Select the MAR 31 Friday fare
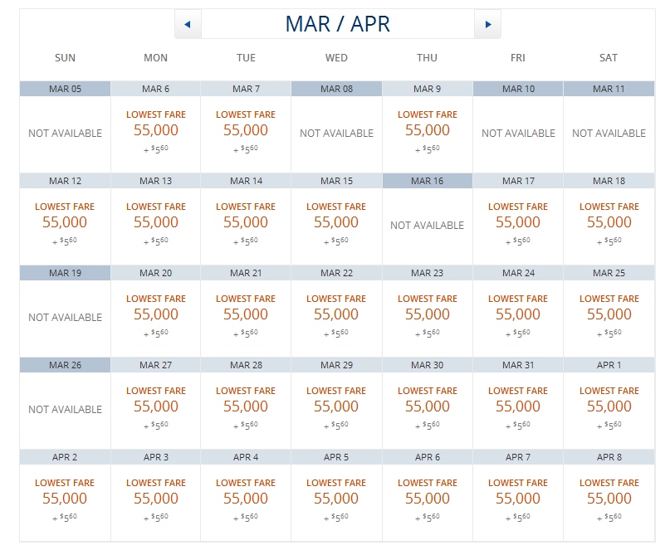 518,406
